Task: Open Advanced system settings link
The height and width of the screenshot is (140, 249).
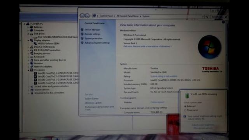Action: pyautogui.click(x=97, y=43)
